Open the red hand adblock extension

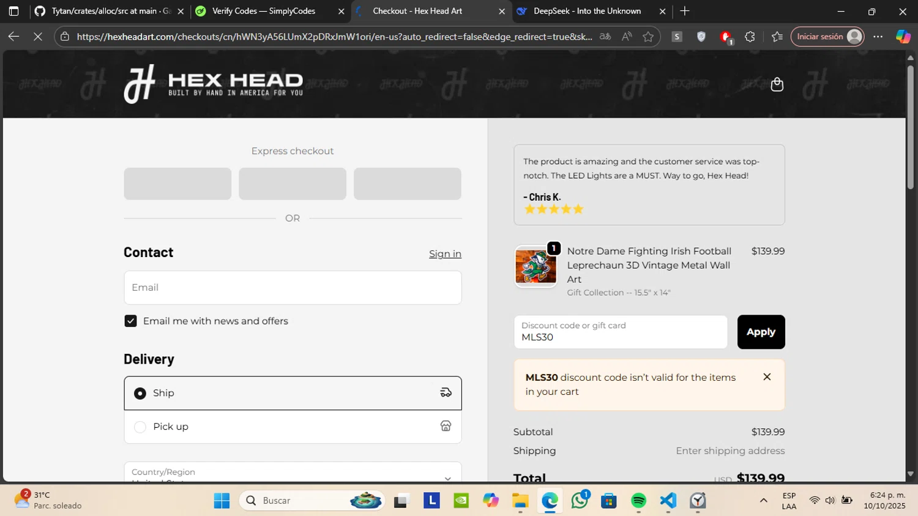coord(726,37)
